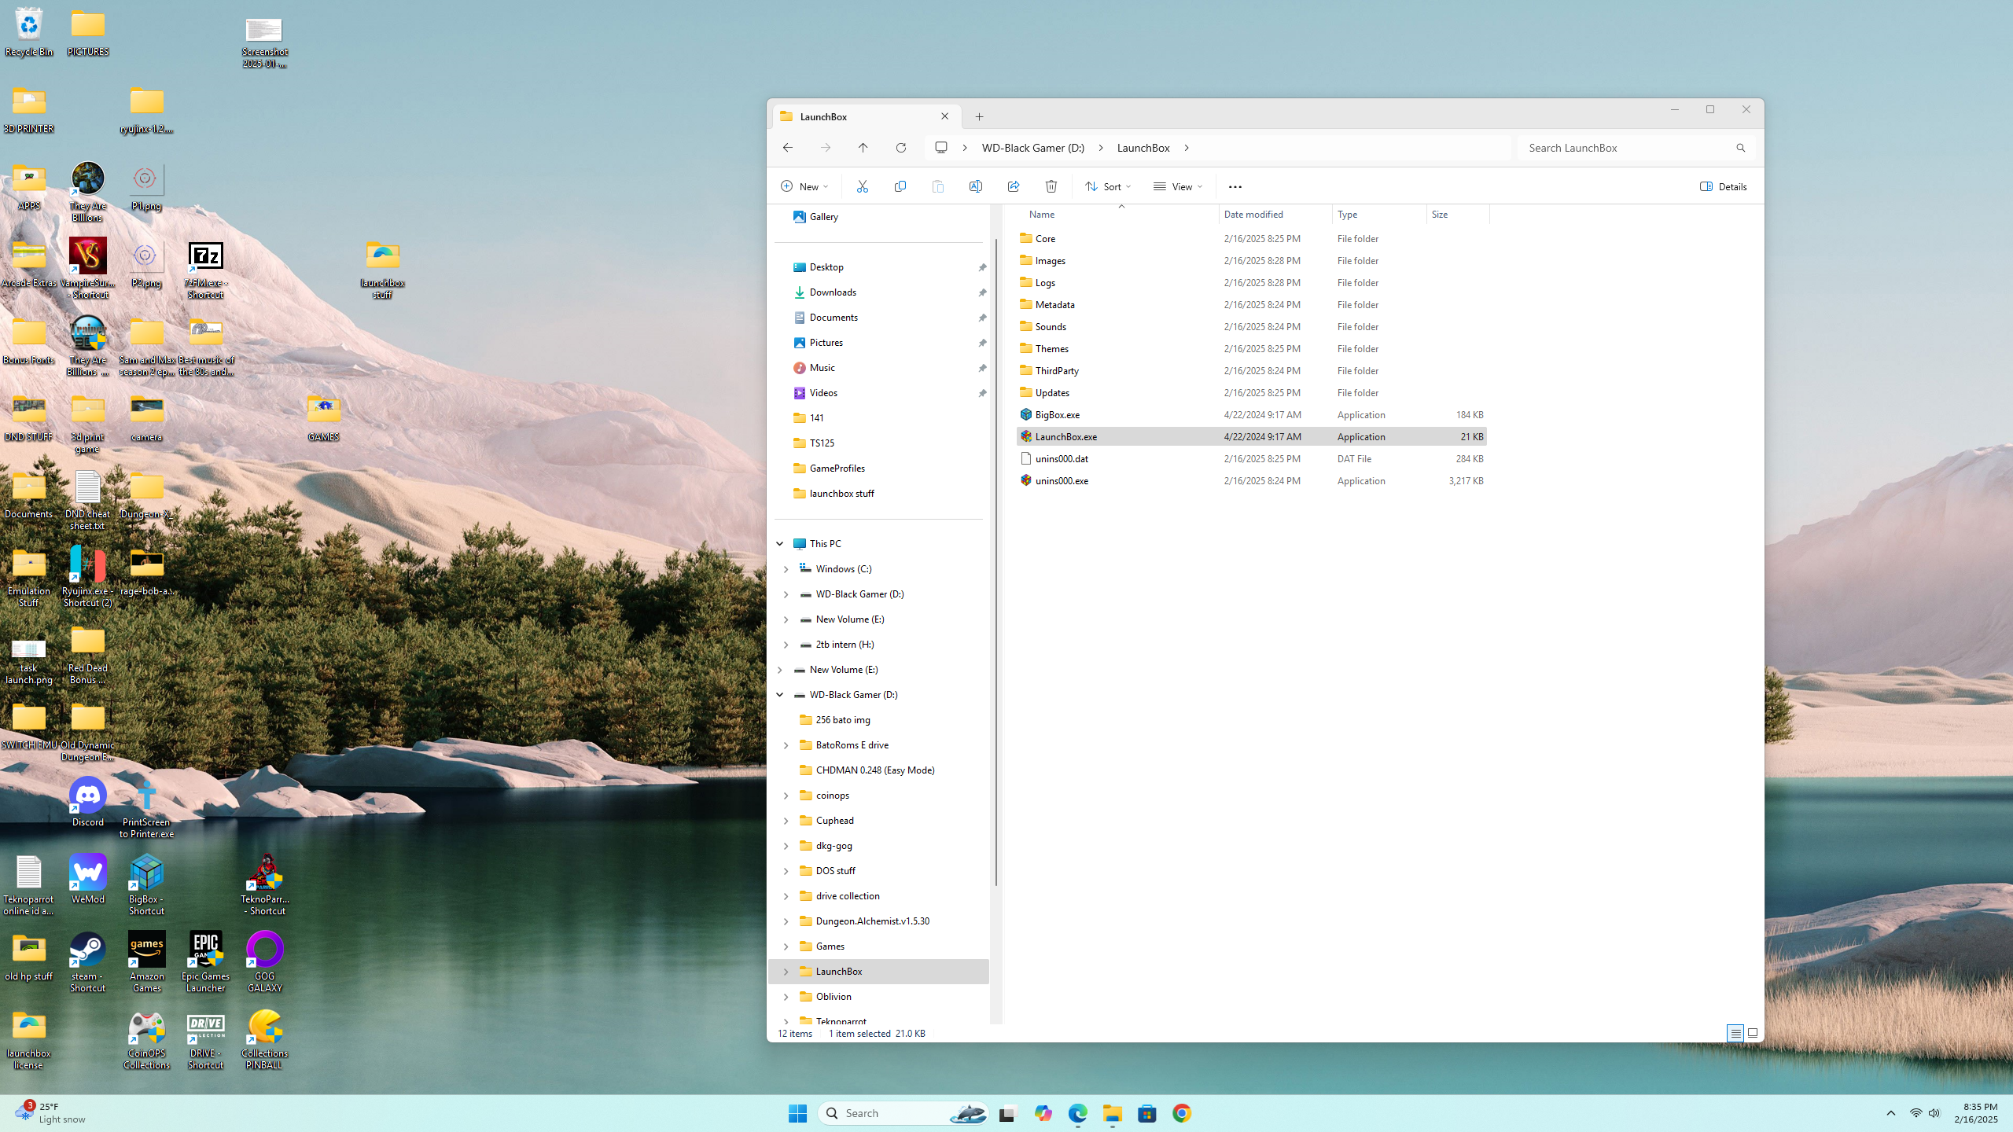This screenshot has width=2013, height=1132.
Task: Expand Windows (C:) in navigation tree
Action: [x=786, y=569]
